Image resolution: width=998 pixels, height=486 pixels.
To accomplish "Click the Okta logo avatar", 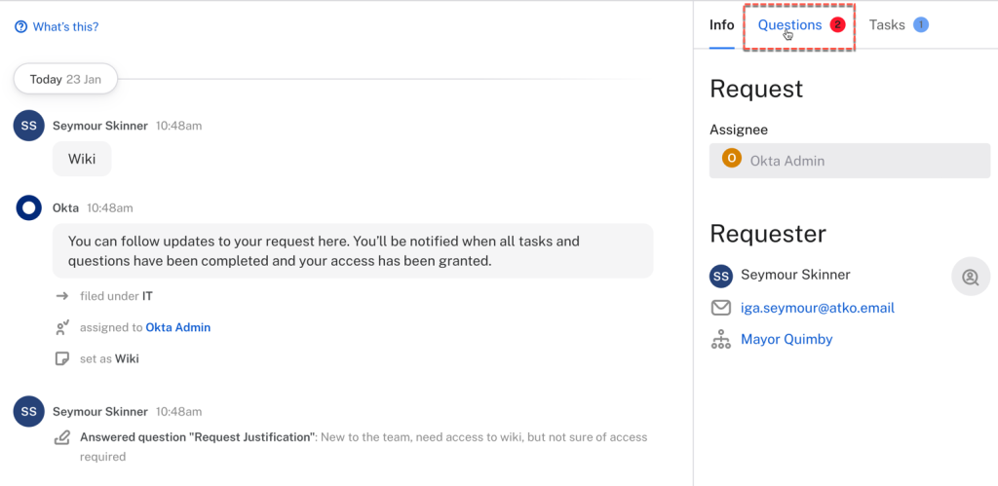I will pos(29,207).
